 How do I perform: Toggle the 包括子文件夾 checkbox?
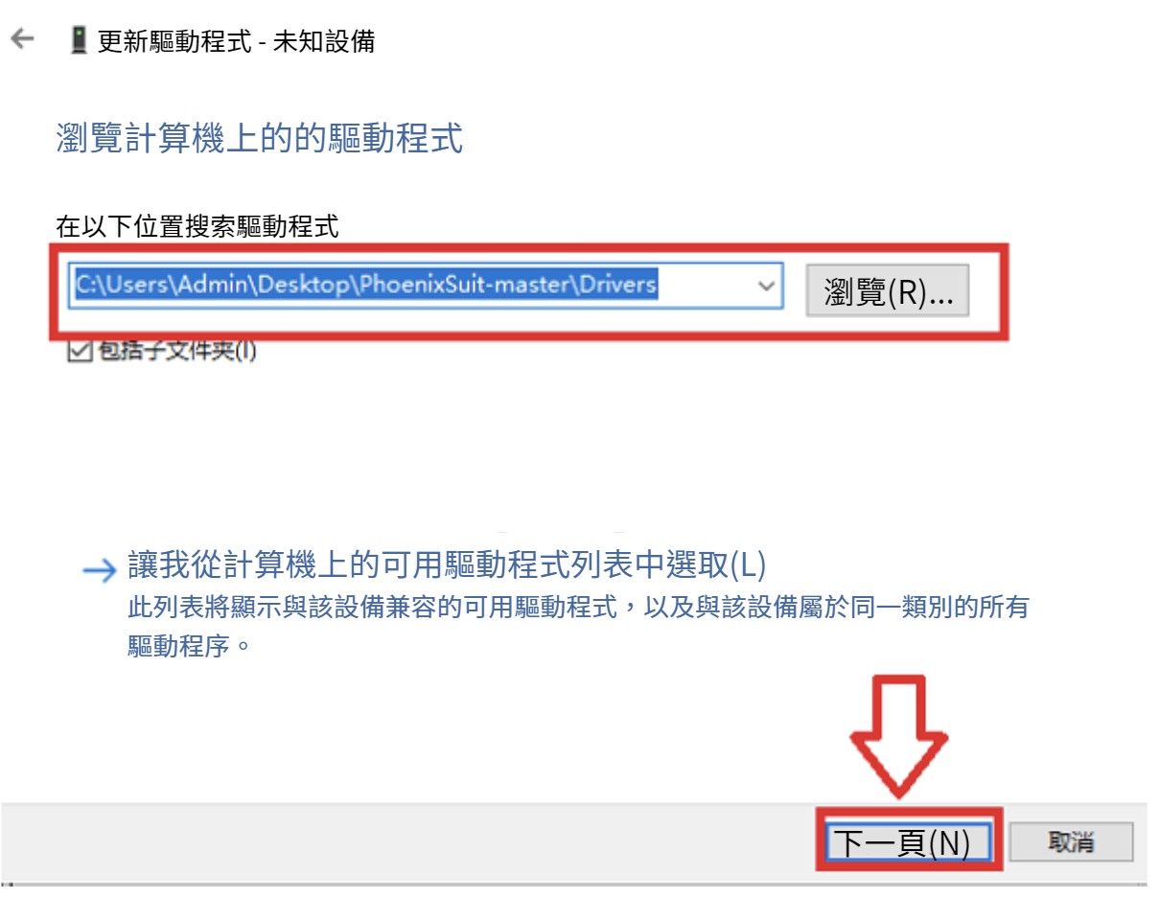(x=80, y=351)
